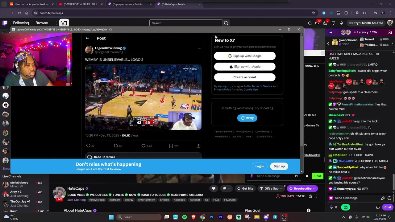This screenshot has height=222, width=395.
Task: Click Sign up with Google
Action: pos(245,56)
